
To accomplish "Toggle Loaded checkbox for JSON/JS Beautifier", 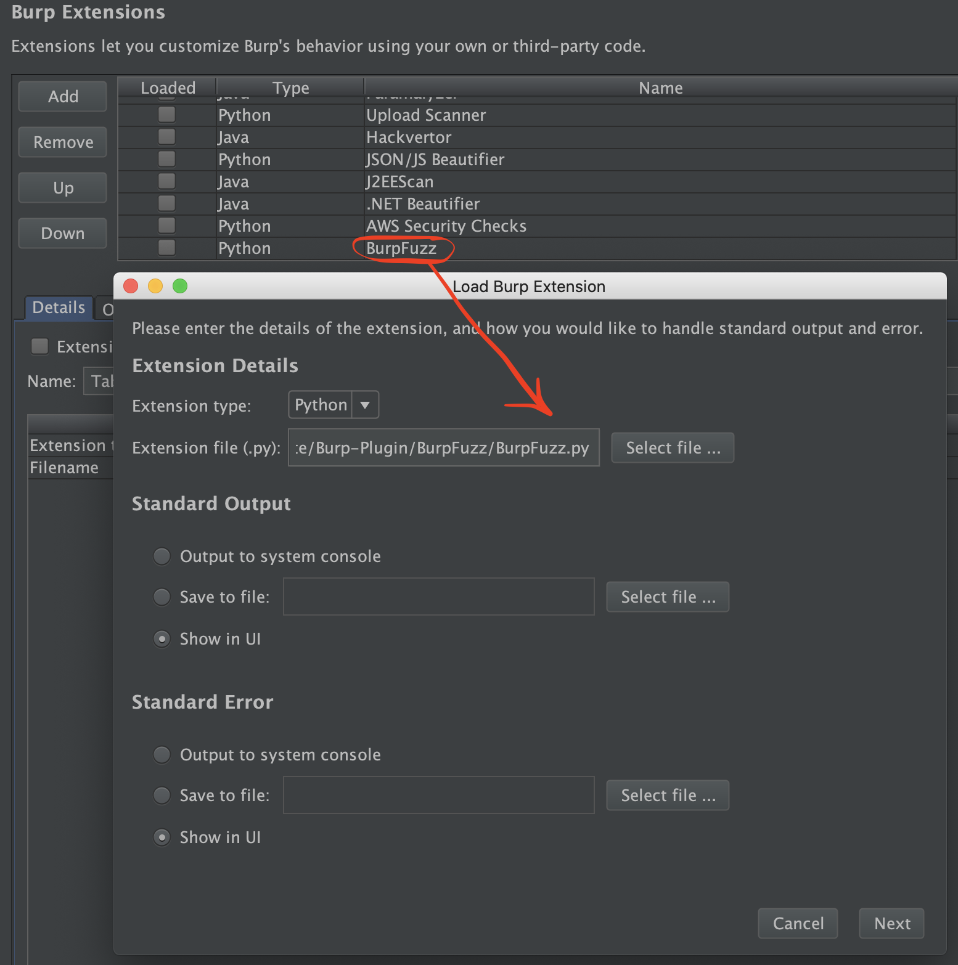I will tap(166, 159).
